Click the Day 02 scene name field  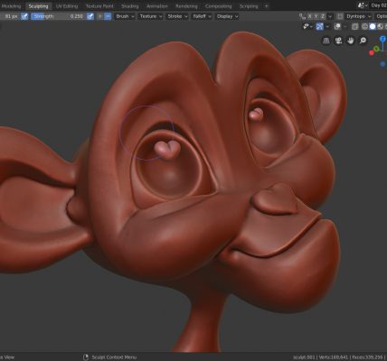click(379, 5)
